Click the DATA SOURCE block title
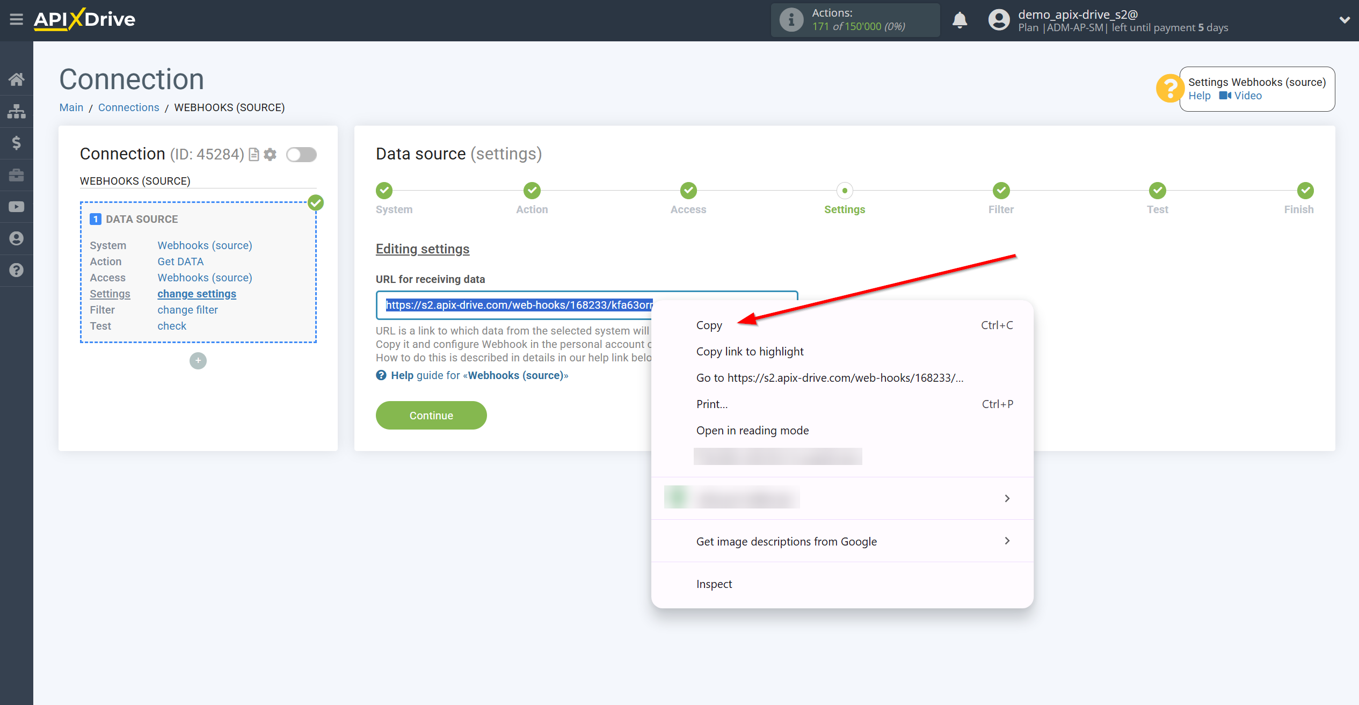The height and width of the screenshot is (705, 1359). [142, 219]
